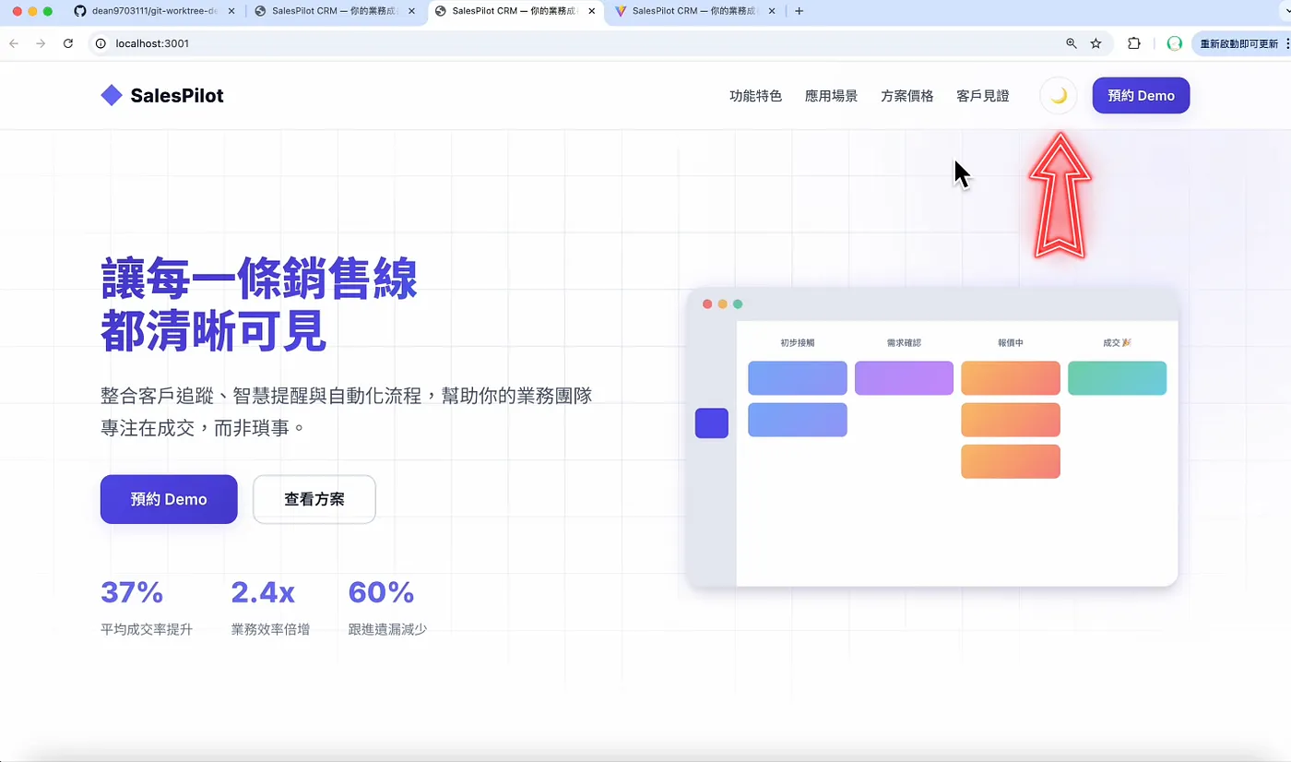The image size is (1291, 762).
Task: Click the zoom magnifier icon in the address bar
Action: coord(1072,43)
